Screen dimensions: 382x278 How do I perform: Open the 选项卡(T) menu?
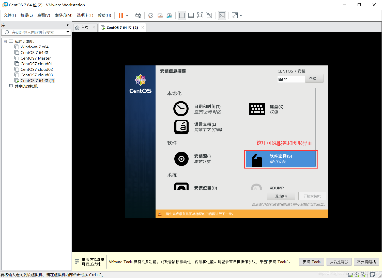[85, 15]
